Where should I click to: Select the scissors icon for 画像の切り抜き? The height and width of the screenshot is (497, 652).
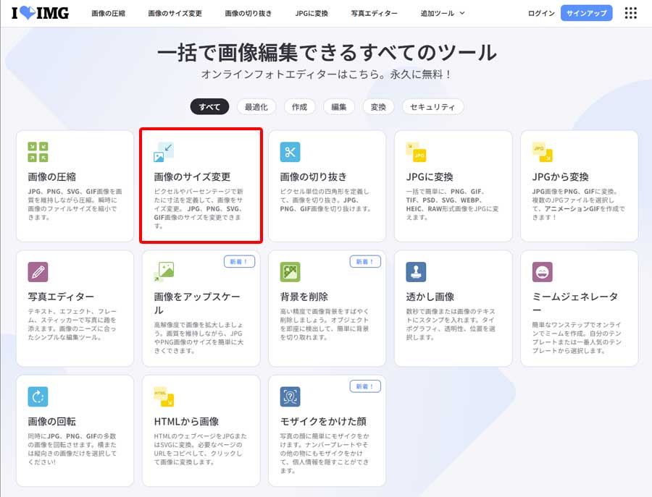[x=289, y=153]
